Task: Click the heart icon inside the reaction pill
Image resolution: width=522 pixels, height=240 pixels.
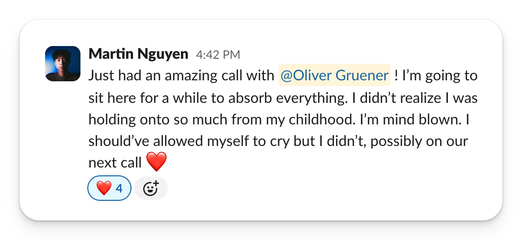Action: pos(104,188)
